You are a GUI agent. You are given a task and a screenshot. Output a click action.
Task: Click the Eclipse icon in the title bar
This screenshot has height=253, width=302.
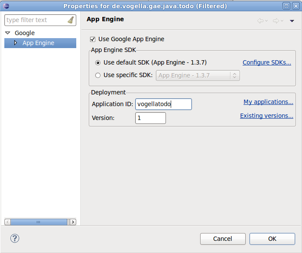[x=6, y=6]
